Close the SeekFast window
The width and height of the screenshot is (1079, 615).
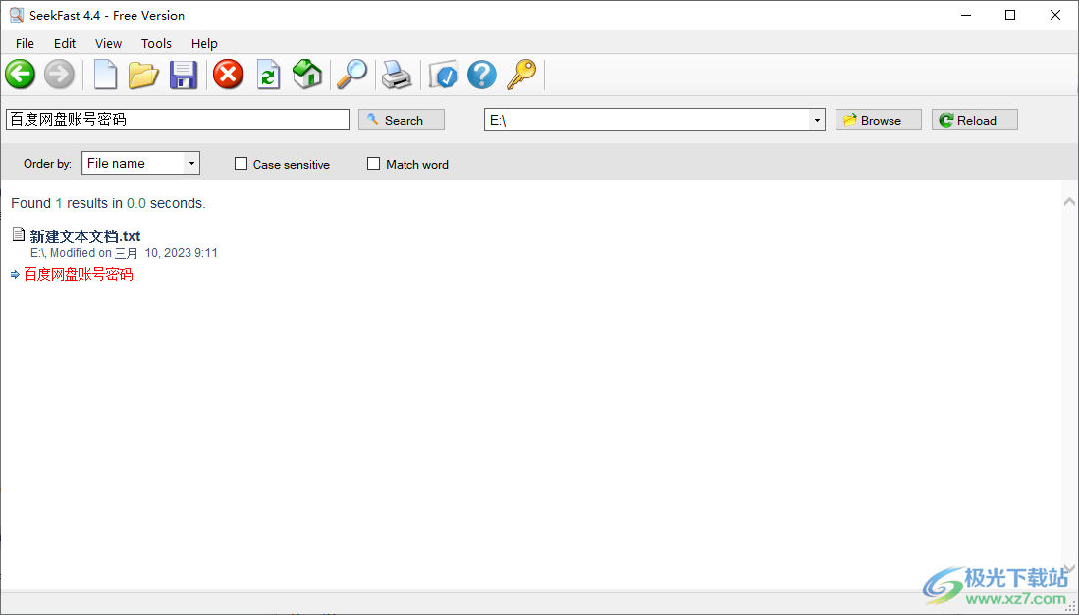coord(1054,15)
